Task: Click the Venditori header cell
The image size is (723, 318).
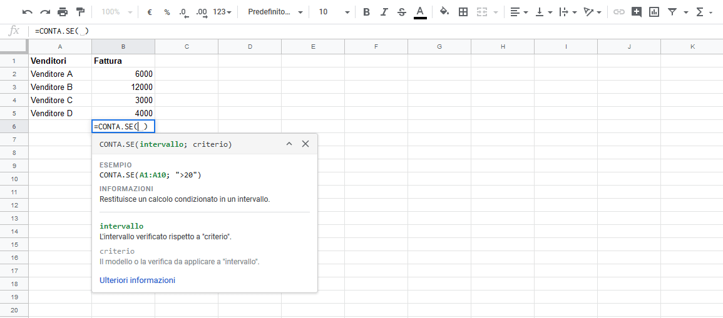Action: (x=60, y=61)
